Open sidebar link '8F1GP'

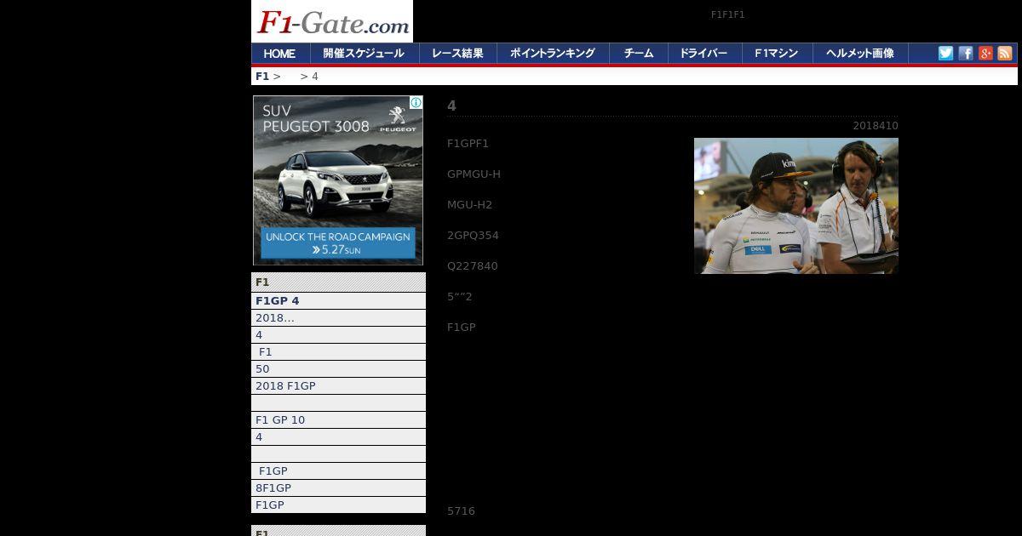(x=338, y=488)
